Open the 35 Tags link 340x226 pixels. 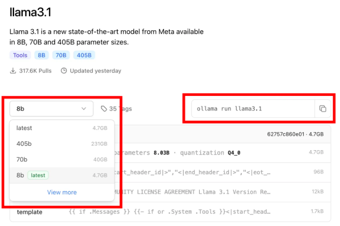tap(116, 109)
